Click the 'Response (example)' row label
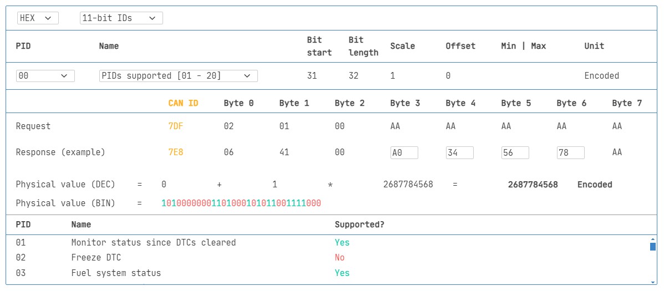 pyautogui.click(x=60, y=152)
